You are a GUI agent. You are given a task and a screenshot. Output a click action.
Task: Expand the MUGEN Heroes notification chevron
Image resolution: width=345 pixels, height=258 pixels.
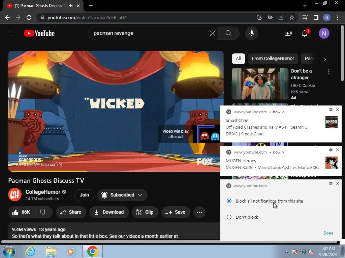click(283, 152)
